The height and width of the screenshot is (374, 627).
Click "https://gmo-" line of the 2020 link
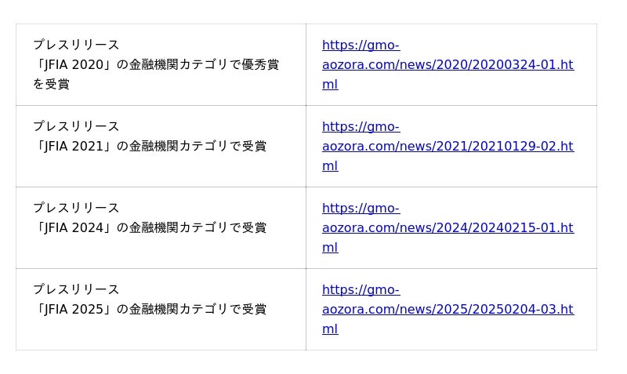click(x=361, y=45)
